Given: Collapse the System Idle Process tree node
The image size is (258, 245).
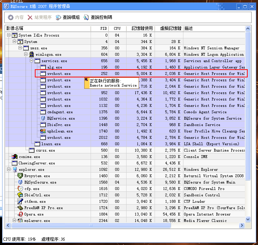Looking at the screenshot, I should [x=9, y=35].
